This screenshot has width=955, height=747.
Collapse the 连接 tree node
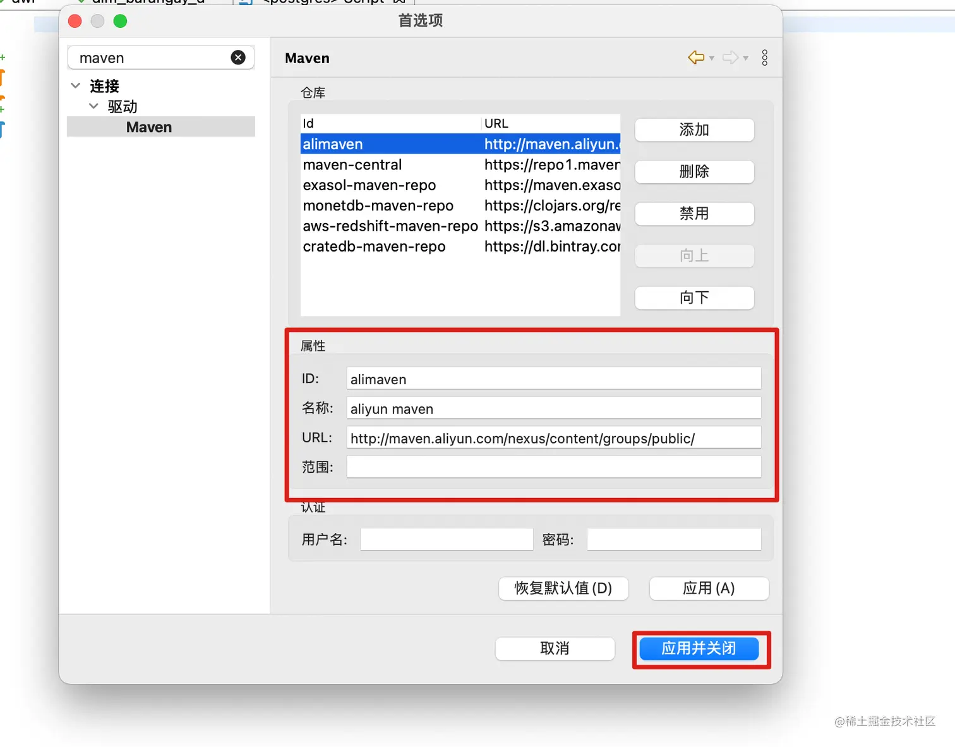point(76,85)
